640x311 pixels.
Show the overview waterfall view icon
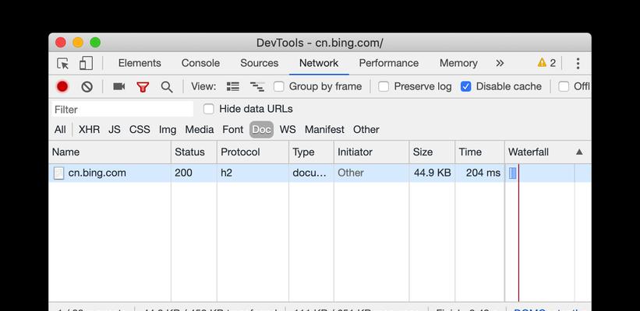257,86
